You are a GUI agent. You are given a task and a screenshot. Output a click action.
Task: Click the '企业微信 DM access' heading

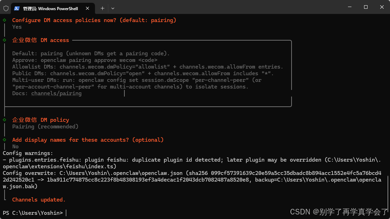pyautogui.click(x=41, y=40)
